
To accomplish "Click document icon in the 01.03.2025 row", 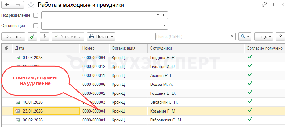I will (18, 58).
